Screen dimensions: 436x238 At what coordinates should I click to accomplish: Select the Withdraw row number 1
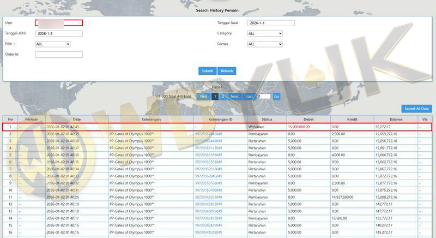10,127
